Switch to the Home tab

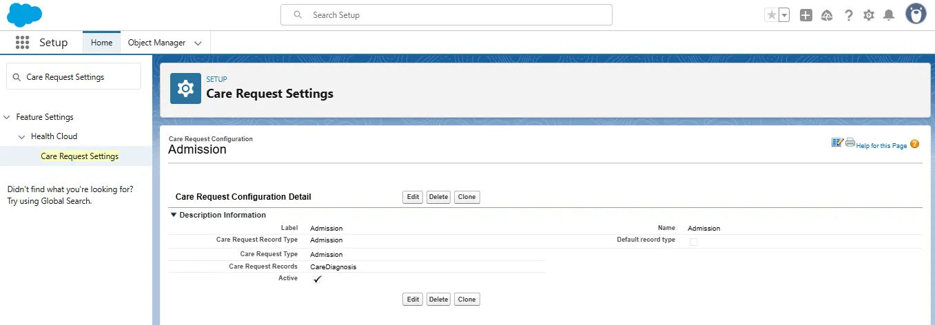click(x=101, y=43)
